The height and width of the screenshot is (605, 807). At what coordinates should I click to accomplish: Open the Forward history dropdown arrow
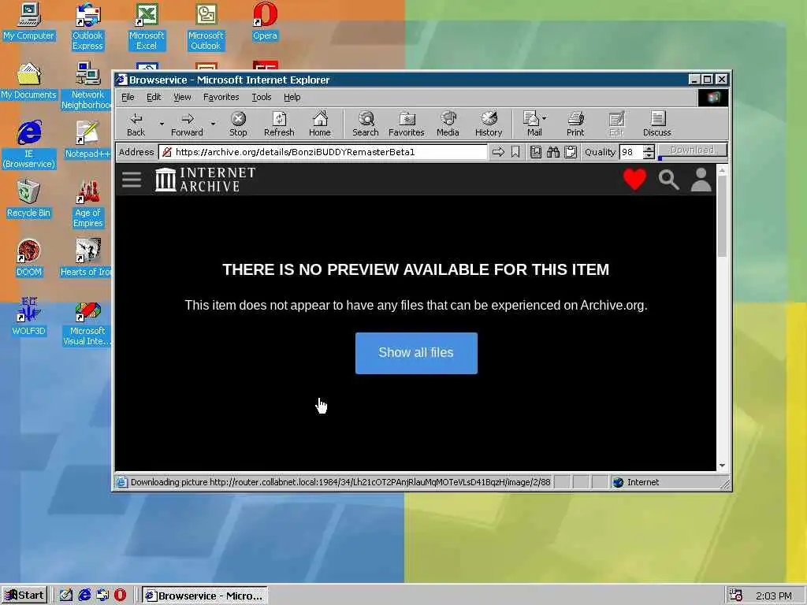click(213, 124)
